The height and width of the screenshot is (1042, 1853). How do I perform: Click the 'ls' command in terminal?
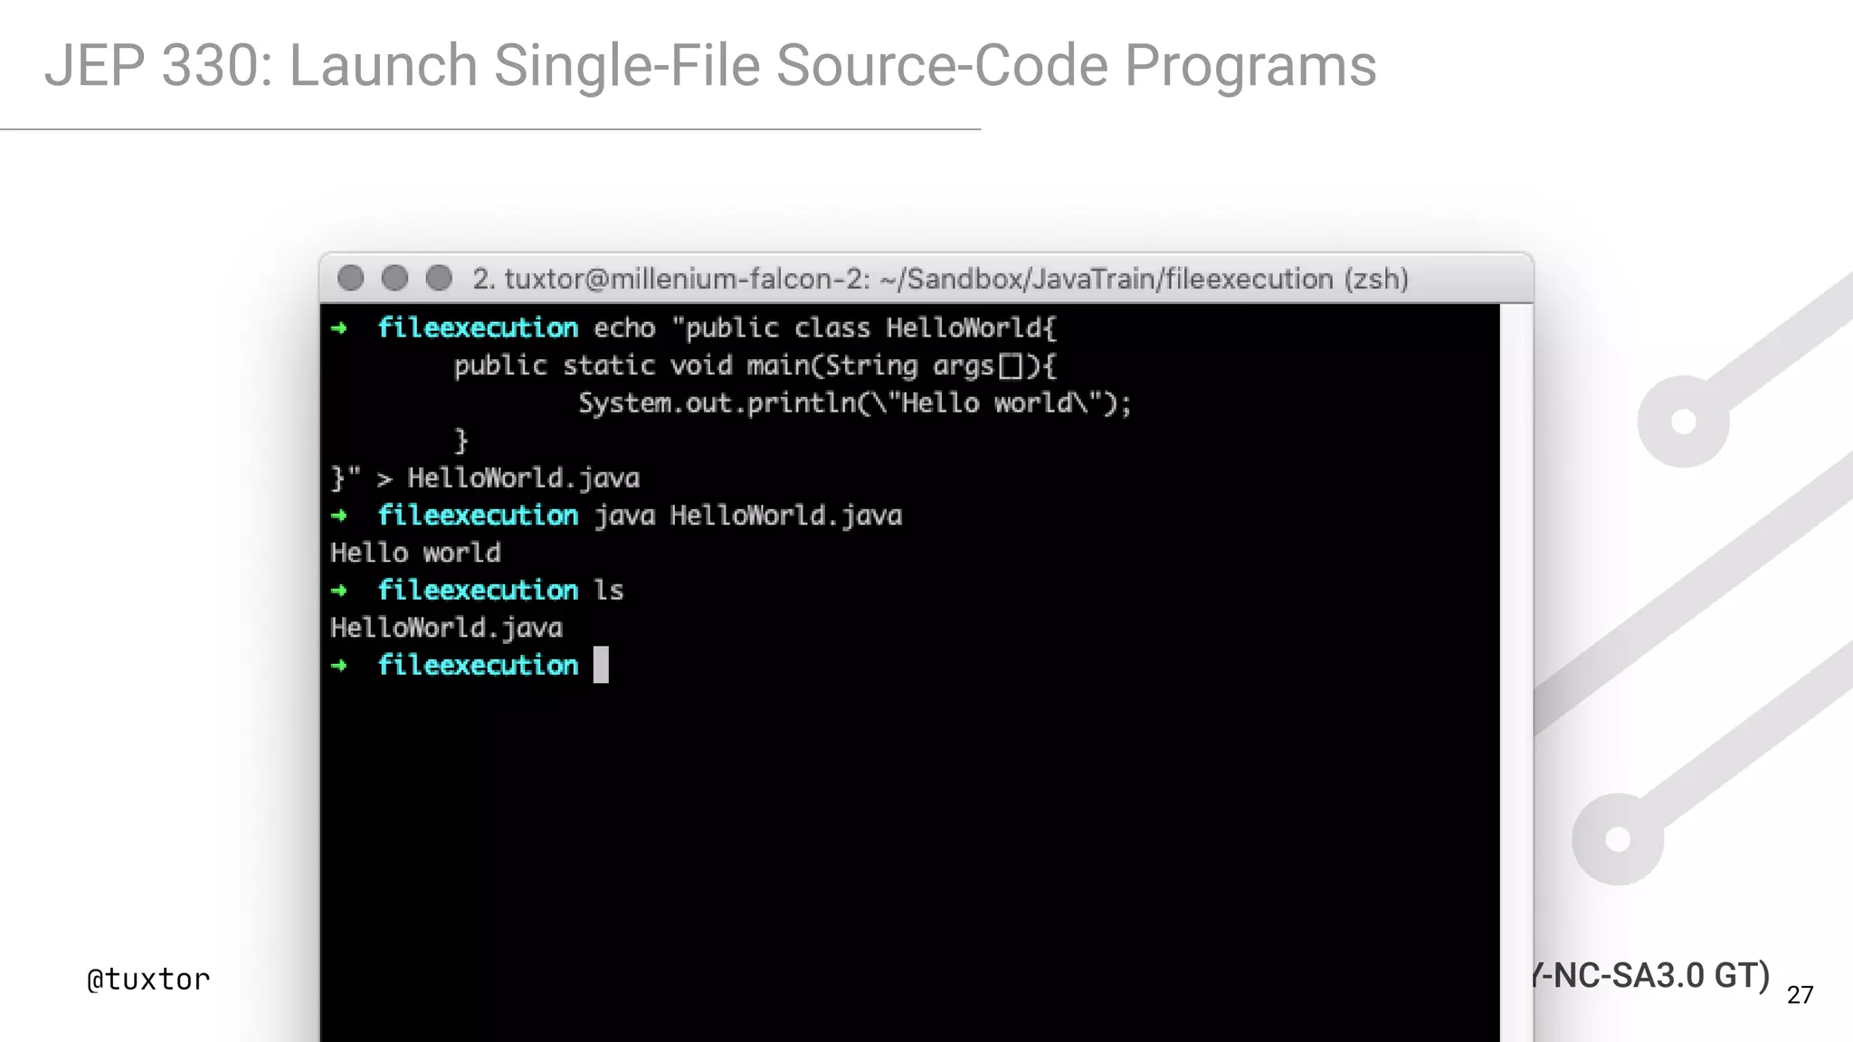[x=608, y=591]
